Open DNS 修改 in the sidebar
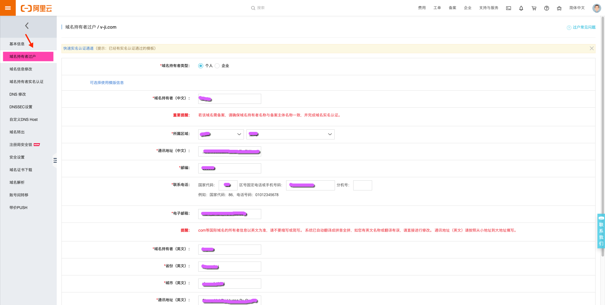The image size is (605, 305). (x=18, y=94)
